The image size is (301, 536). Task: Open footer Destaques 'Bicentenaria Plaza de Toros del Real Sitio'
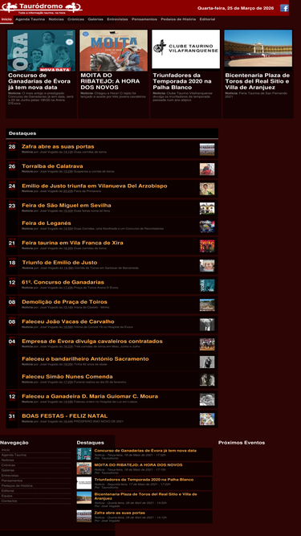[146, 496]
